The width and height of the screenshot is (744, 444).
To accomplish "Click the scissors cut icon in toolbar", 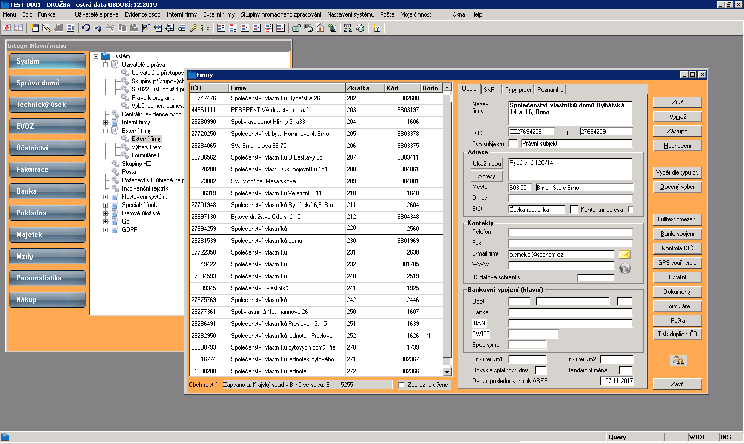I will [110, 28].
